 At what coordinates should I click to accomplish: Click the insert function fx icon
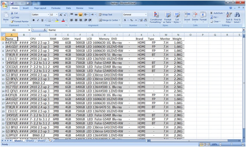pos(45,30)
